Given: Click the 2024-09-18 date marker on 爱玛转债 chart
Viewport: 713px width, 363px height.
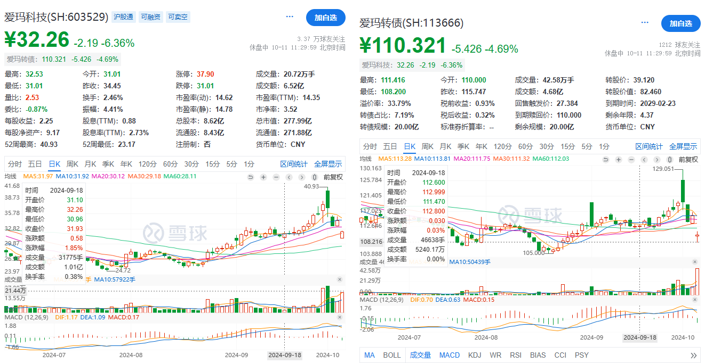Looking at the screenshot, I should pos(640,337).
